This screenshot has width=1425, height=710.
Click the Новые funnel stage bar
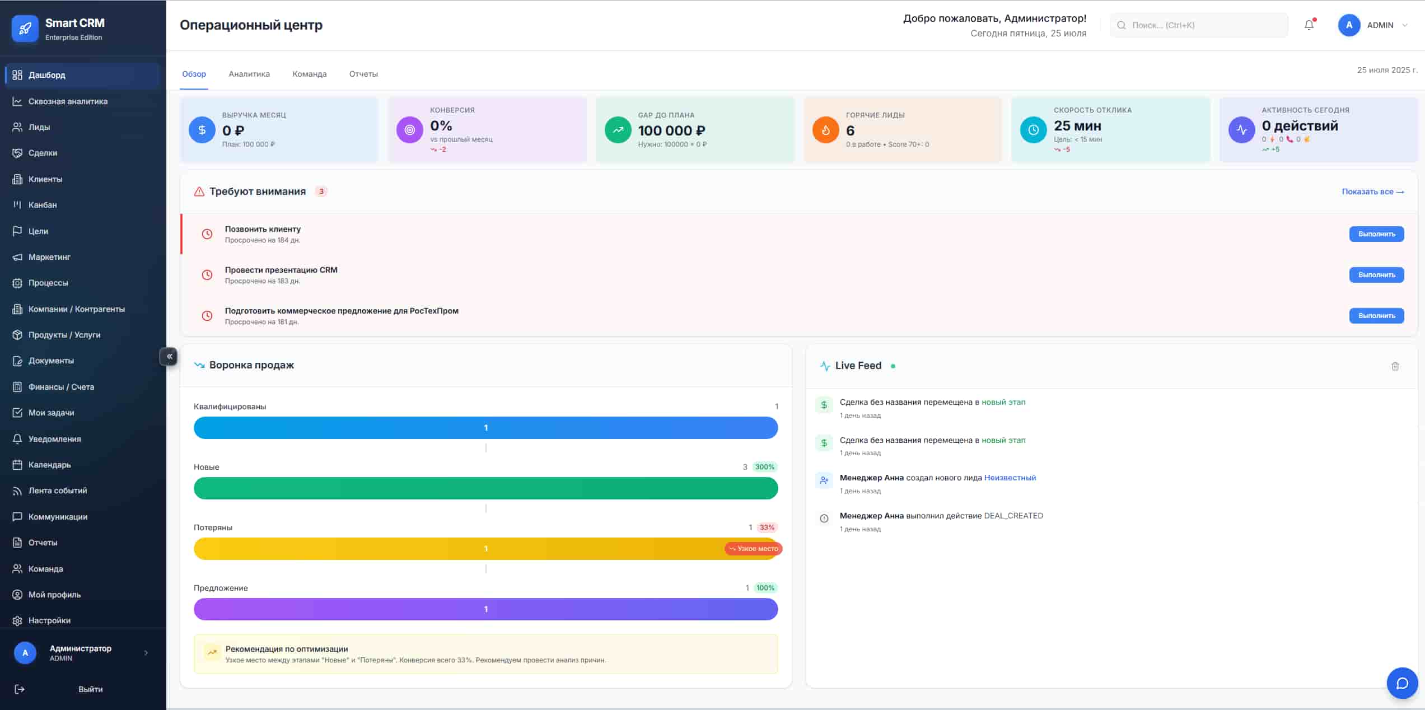485,488
